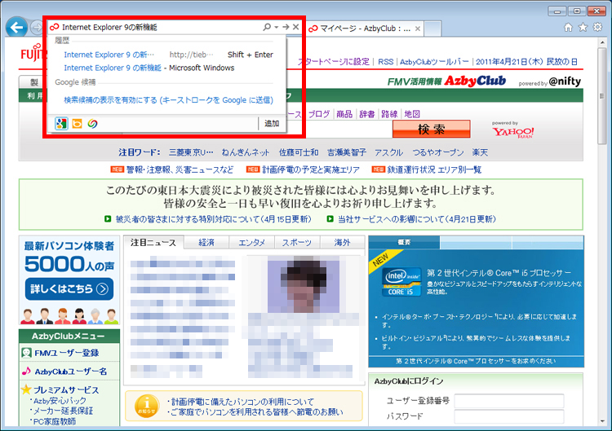Click the page vertical scrollbar thumb

coord(602,97)
